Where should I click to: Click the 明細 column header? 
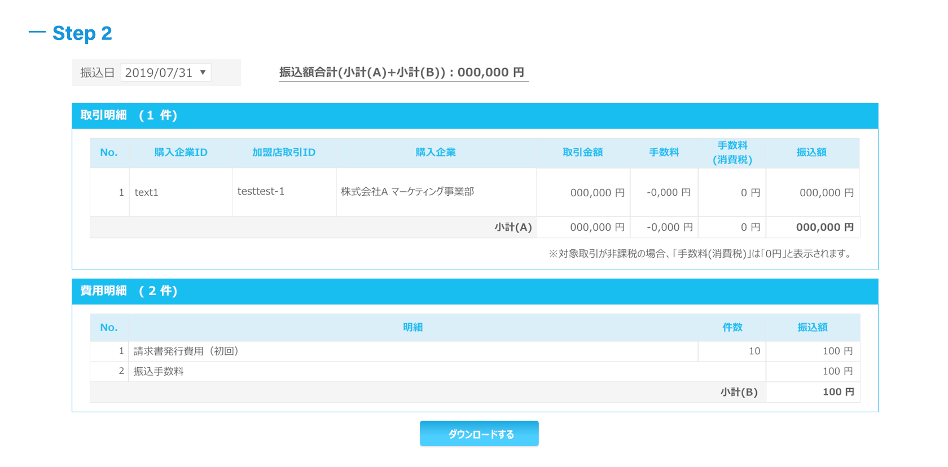pos(413,328)
